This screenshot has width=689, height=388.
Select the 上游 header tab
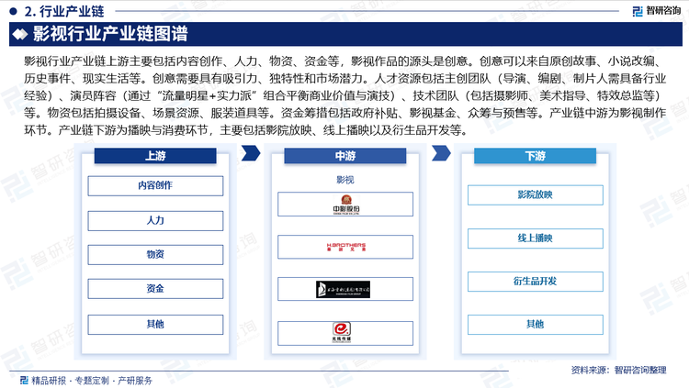pyautogui.click(x=155, y=156)
